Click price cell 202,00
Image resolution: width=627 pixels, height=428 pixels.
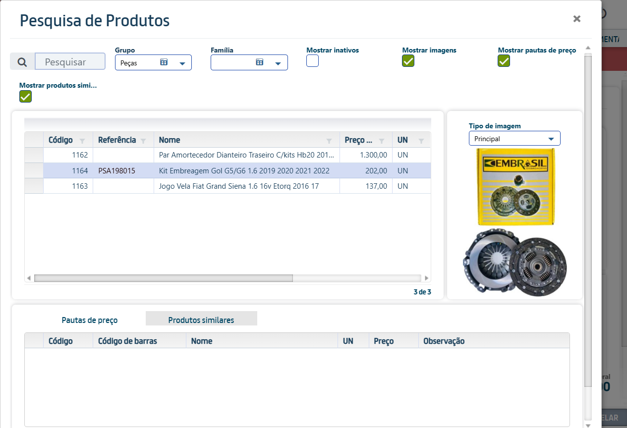(365, 171)
